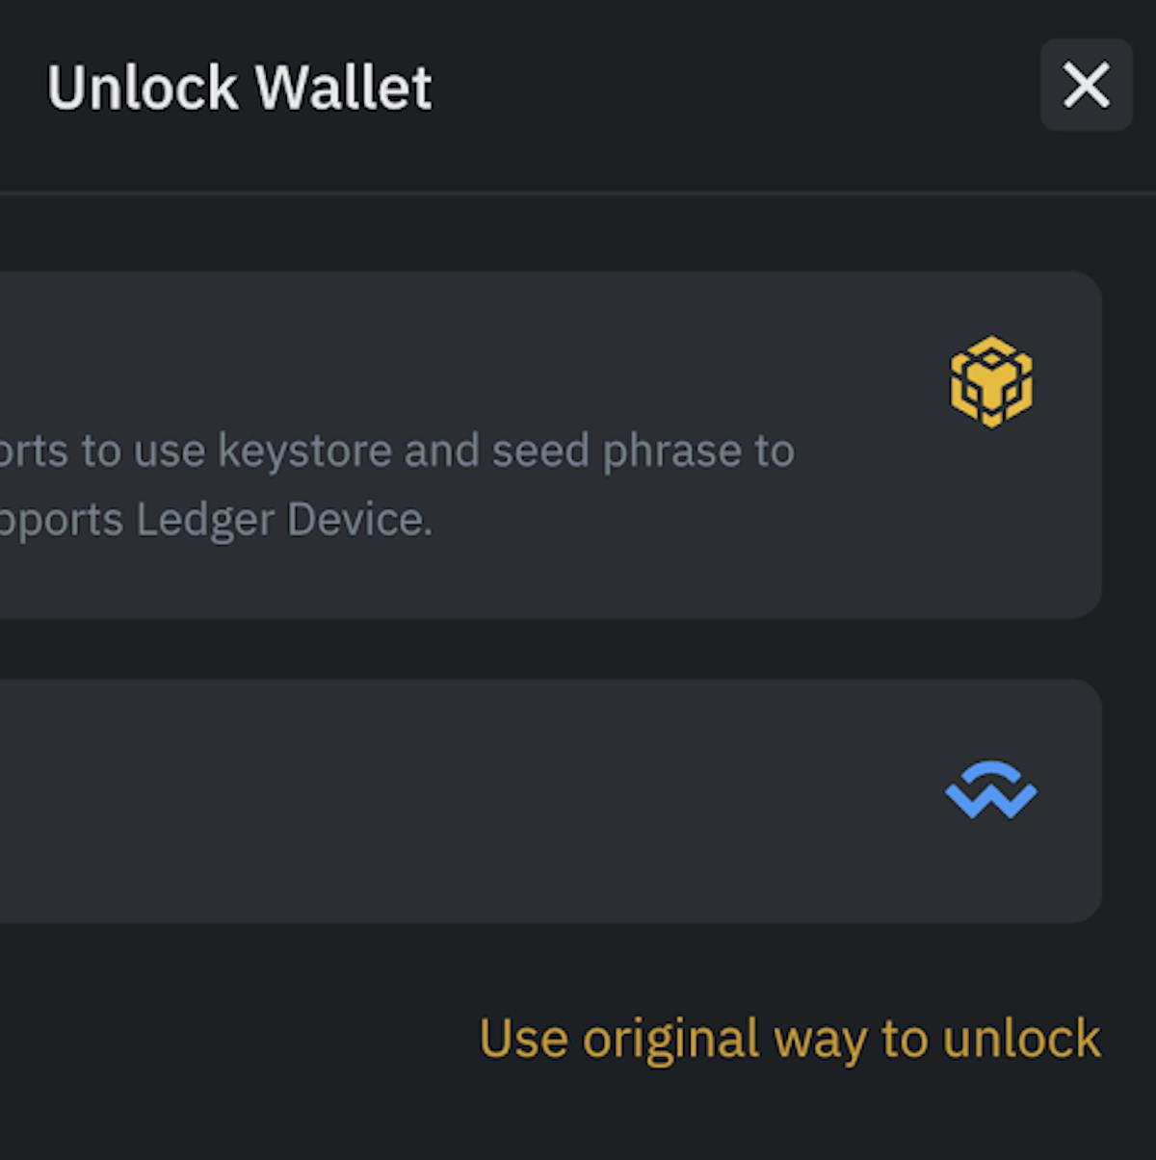
Task: Tap the X icon in the dialog header
Action: [x=1086, y=85]
